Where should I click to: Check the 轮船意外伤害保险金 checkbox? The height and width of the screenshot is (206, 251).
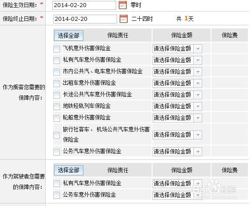pos(56,118)
